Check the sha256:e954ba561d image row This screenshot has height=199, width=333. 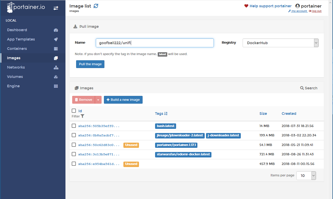[74, 164]
